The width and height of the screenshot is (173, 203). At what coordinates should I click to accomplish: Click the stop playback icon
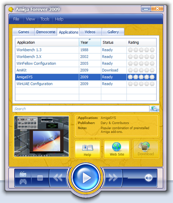40,178
